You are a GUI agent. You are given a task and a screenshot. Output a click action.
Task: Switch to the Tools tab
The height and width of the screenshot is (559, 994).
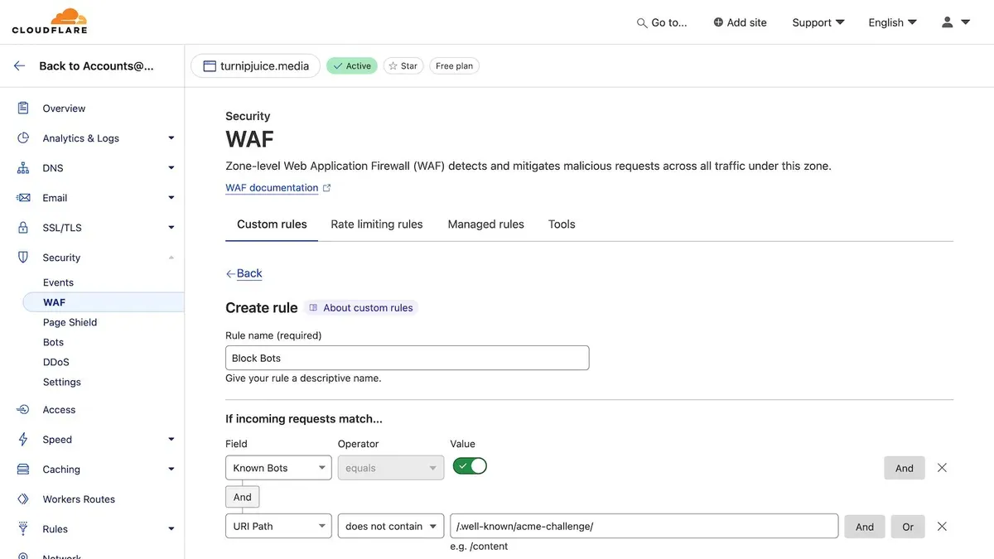pos(562,224)
